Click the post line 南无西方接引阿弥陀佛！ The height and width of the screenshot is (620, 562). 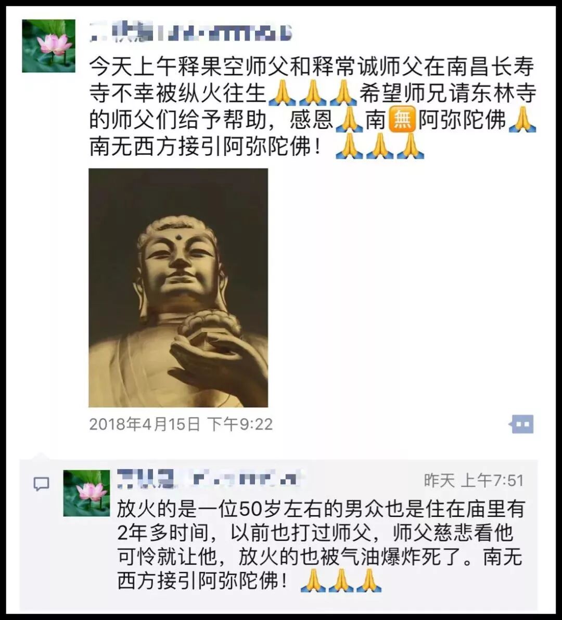click(x=205, y=146)
